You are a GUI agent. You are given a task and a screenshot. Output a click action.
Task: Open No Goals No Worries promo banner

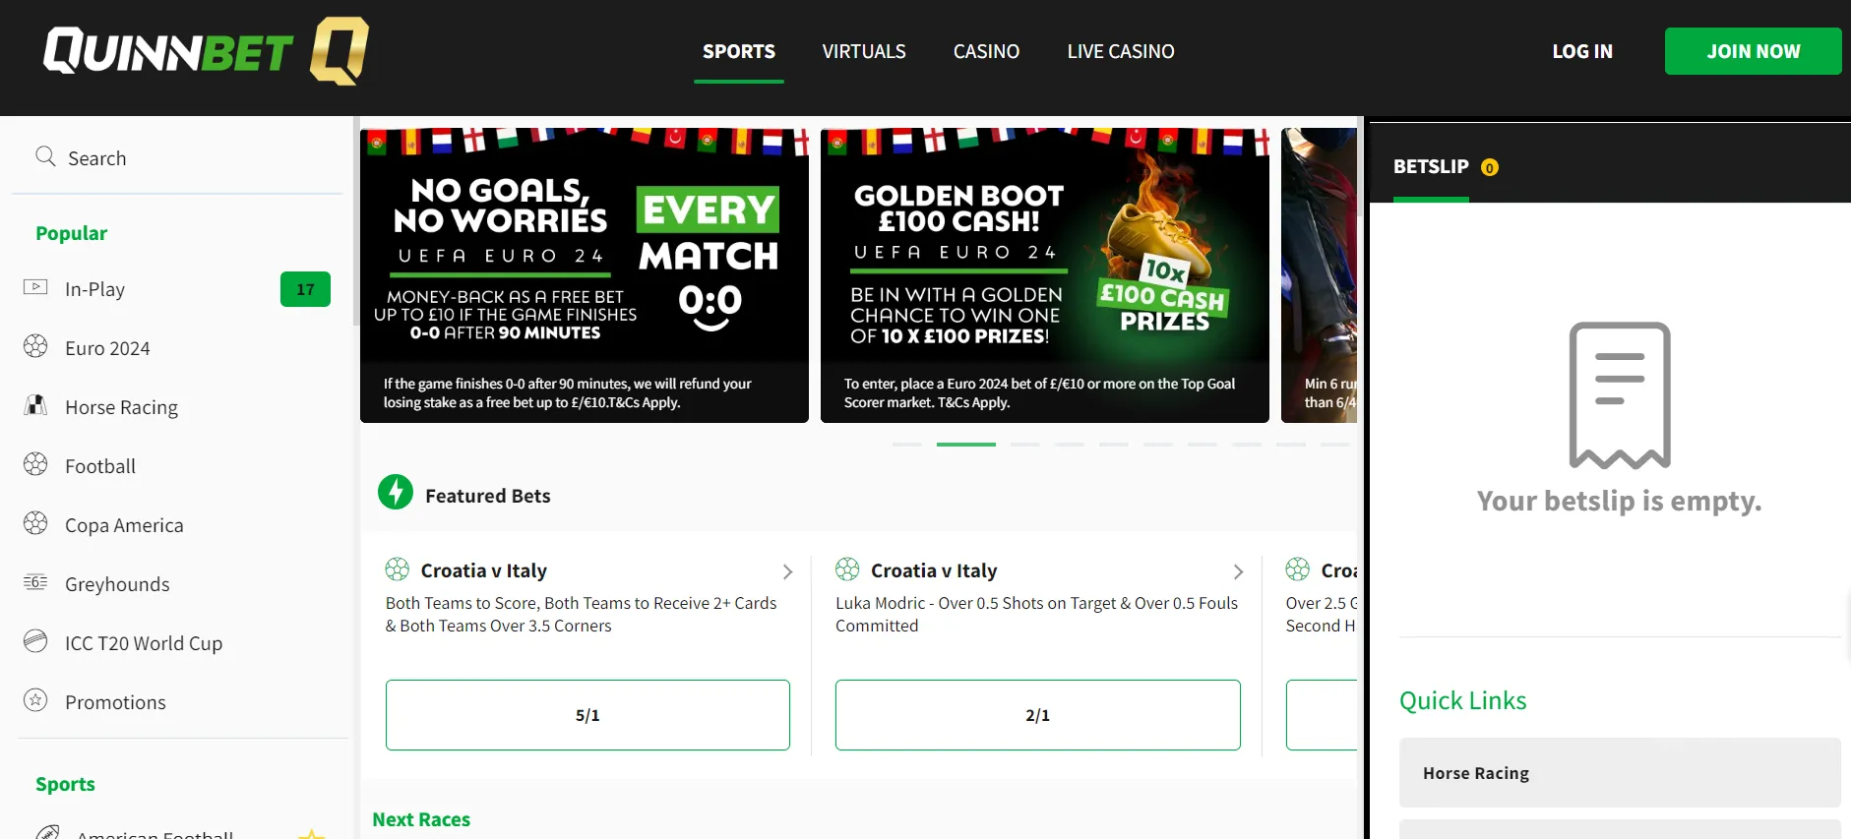point(585,275)
